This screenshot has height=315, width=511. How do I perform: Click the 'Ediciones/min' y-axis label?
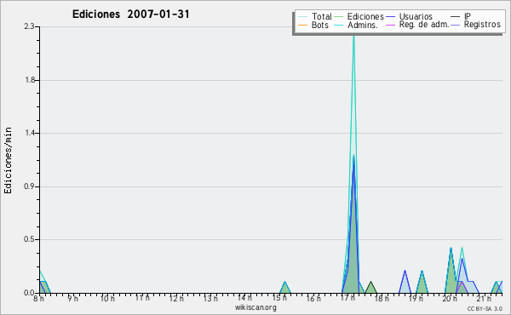click(x=8, y=160)
